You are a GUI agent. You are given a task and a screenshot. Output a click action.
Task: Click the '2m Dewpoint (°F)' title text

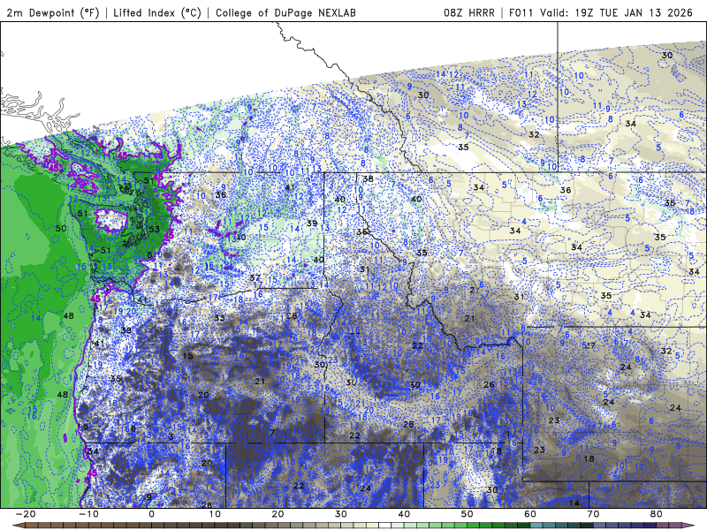pyautogui.click(x=53, y=12)
